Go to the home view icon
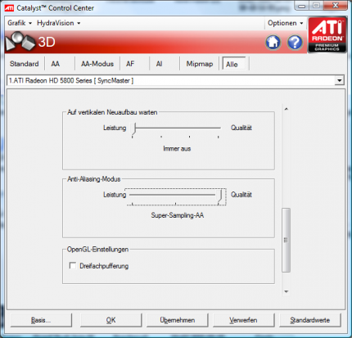Viewport: 352px width, 338px height. [273, 43]
